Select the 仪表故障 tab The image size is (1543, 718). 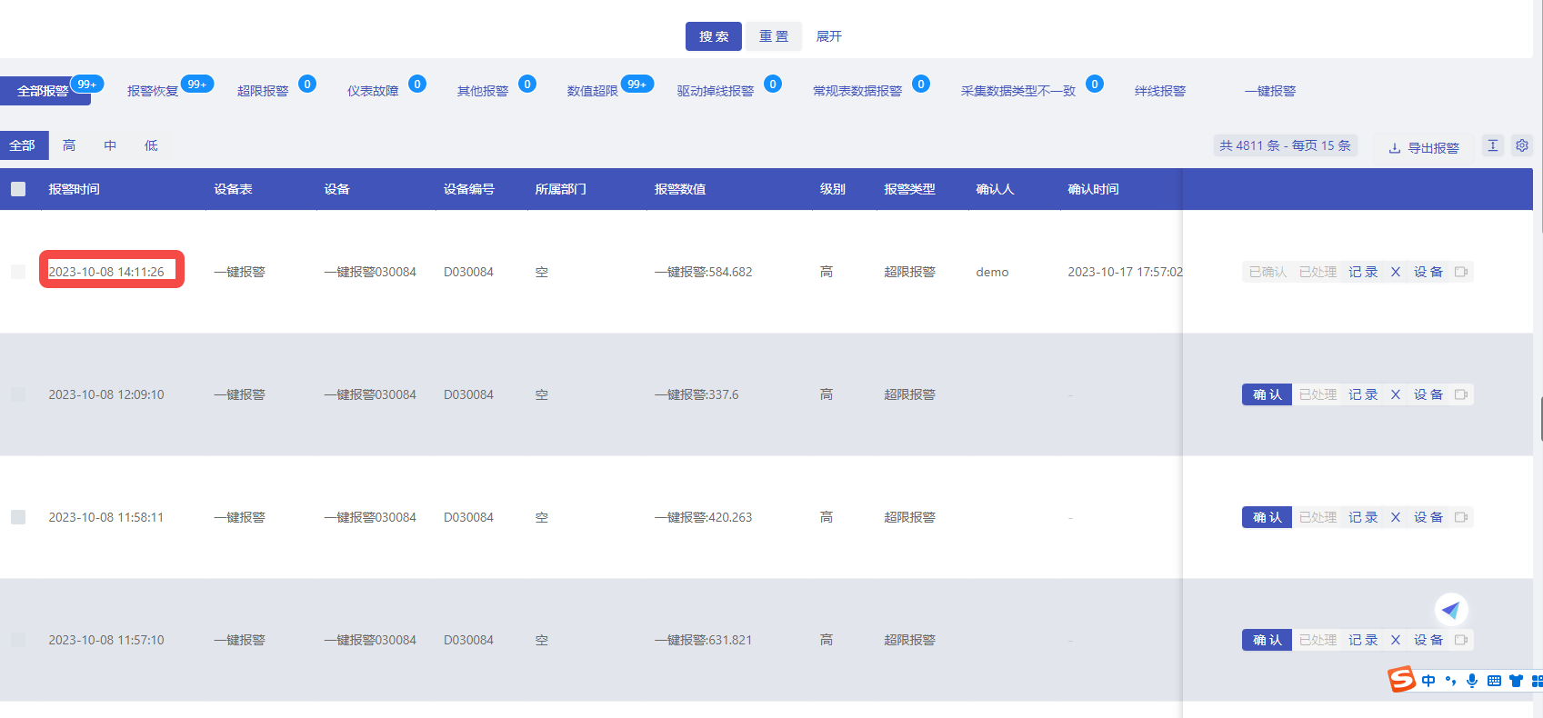tap(373, 91)
